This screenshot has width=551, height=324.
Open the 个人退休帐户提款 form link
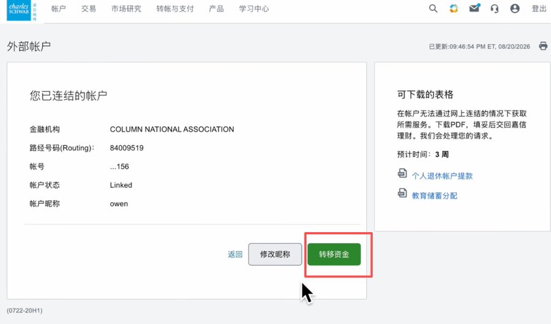tap(442, 176)
